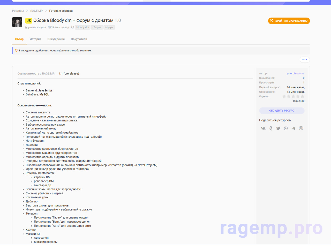The width and height of the screenshot is (331, 248).
Task: Click 14 мин. назад timestamp under title
Action: [60, 27]
